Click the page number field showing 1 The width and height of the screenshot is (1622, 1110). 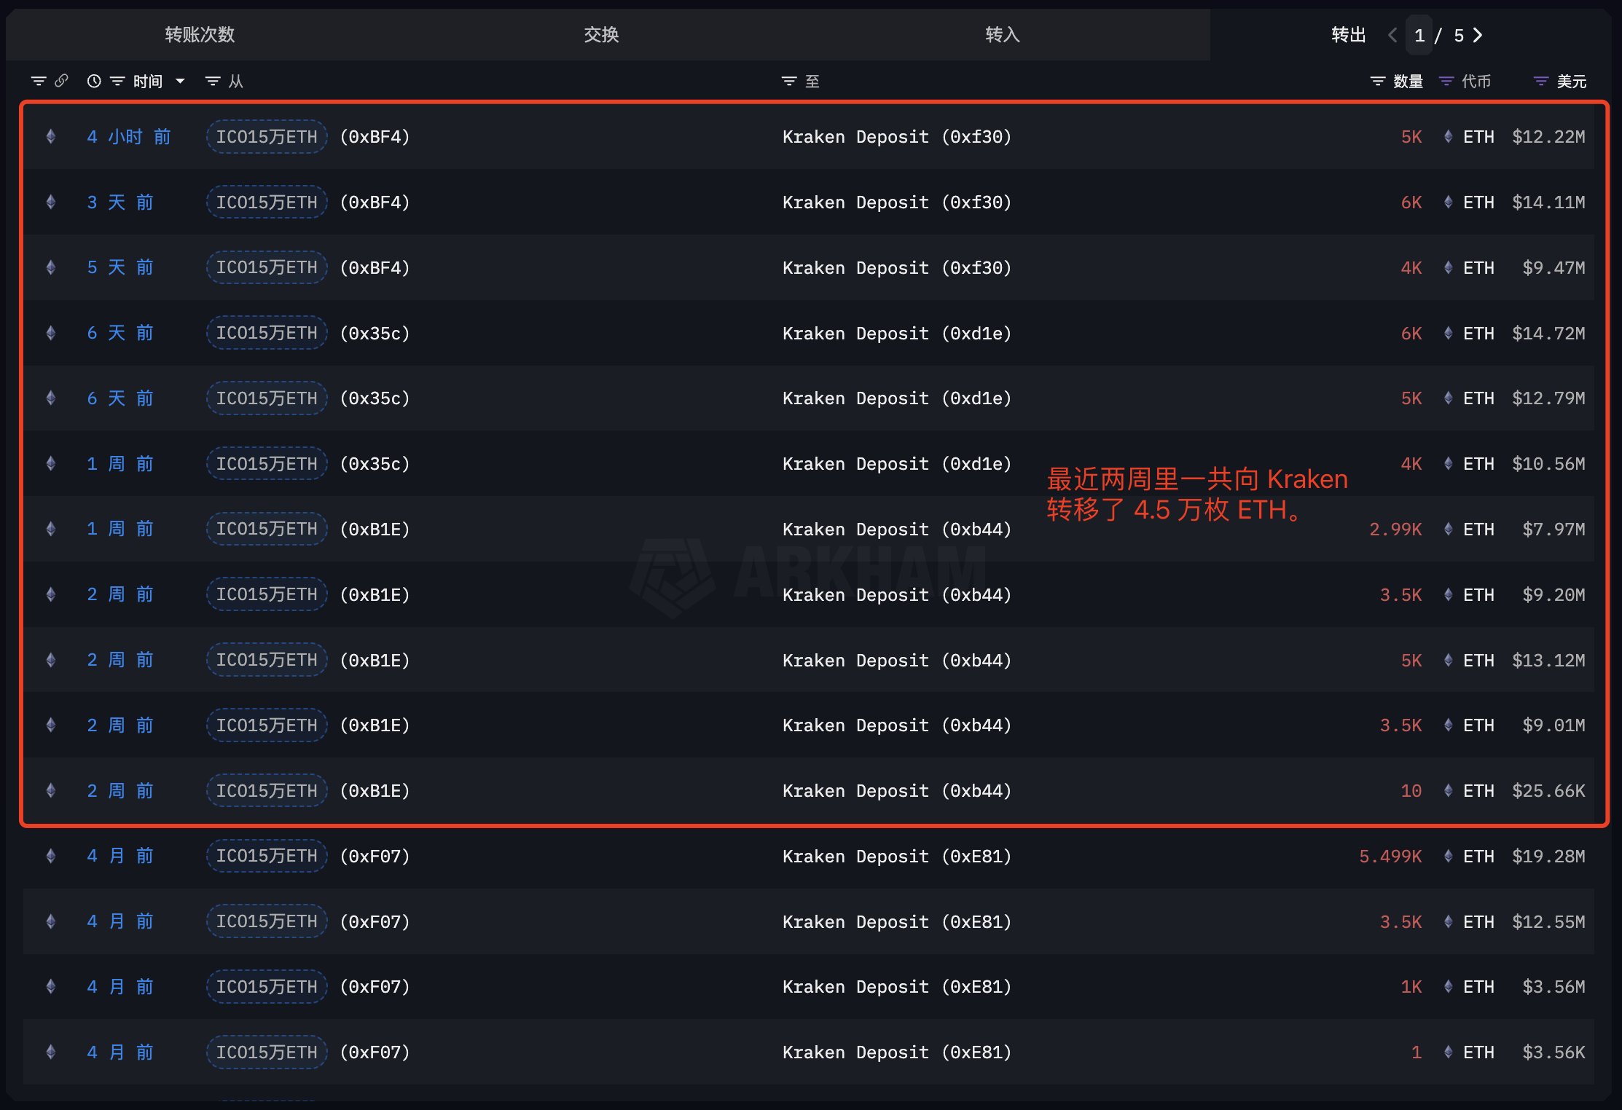click(x=1419, y=34)
